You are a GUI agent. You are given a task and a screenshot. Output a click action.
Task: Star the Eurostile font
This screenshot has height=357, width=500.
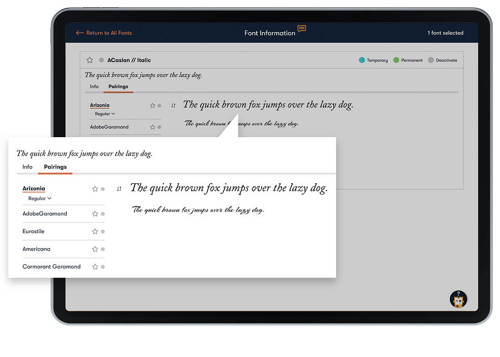95,232
